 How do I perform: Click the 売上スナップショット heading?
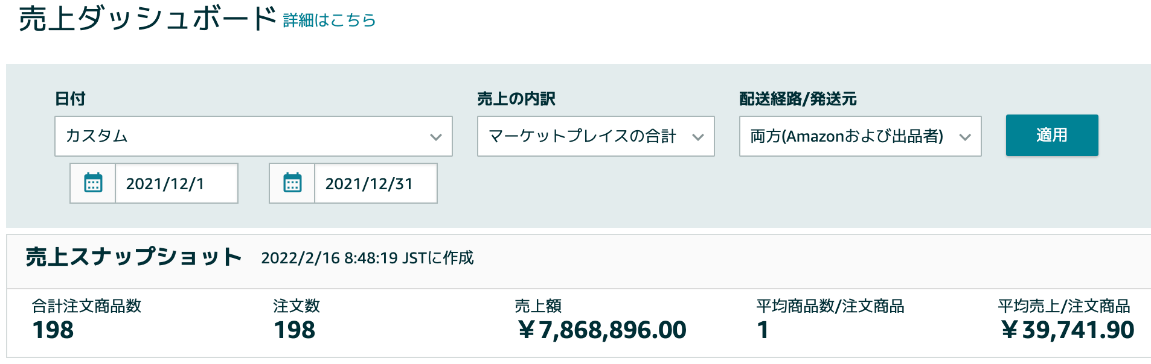click(133, 257)
